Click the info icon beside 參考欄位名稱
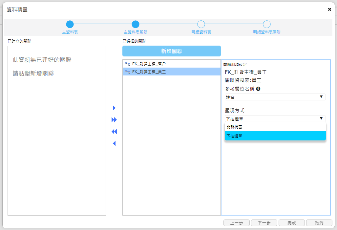 [258, 89]
